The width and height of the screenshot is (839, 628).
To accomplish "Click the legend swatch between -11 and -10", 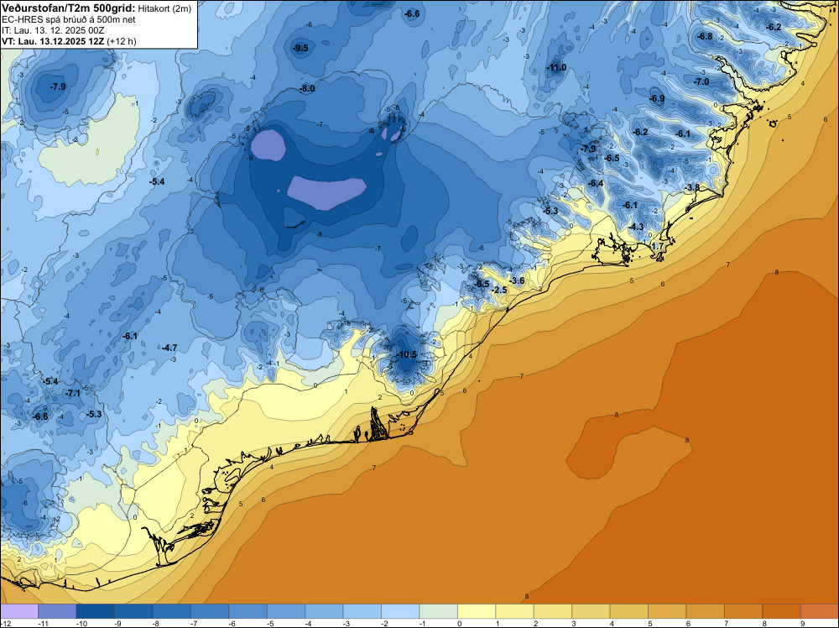I will (x=57, y=611).
